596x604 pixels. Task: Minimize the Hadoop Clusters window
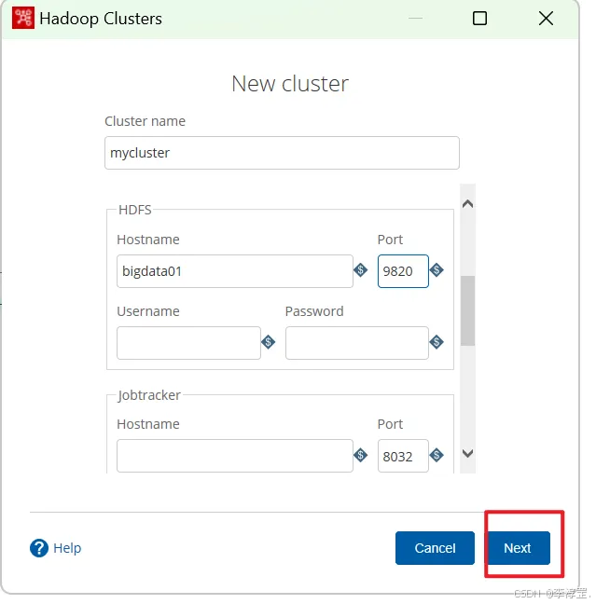(x=415, y=18)
